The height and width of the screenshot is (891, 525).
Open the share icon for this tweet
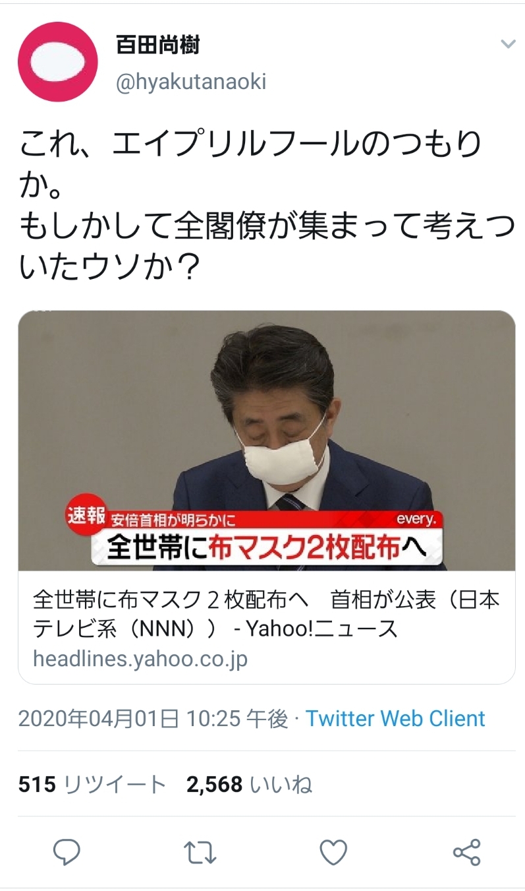(x=467, y=852)
